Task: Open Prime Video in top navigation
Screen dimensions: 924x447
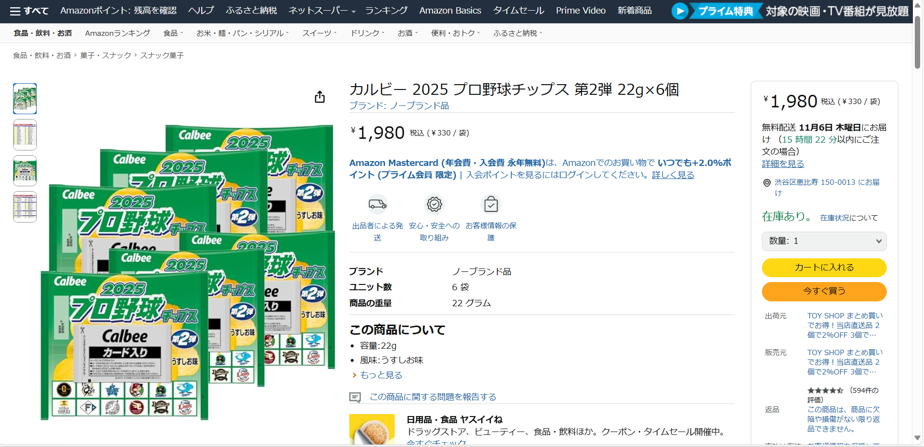Action: tap(581, 11)
